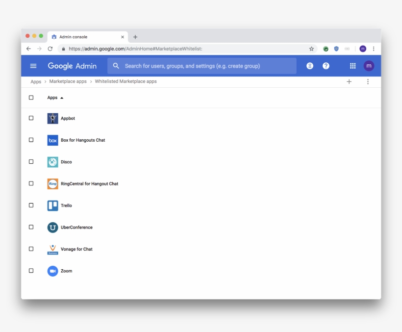
Task: Check the UberConference checkbox
Action: tap(31, 227)
